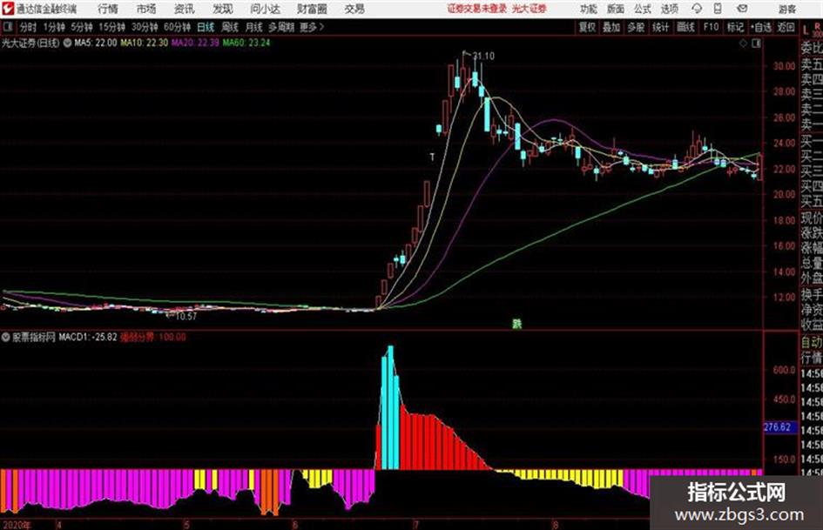Click the T marker on chart
Image resolution: width=823 pixels, height=530 pixels.
tap(432, 157)
